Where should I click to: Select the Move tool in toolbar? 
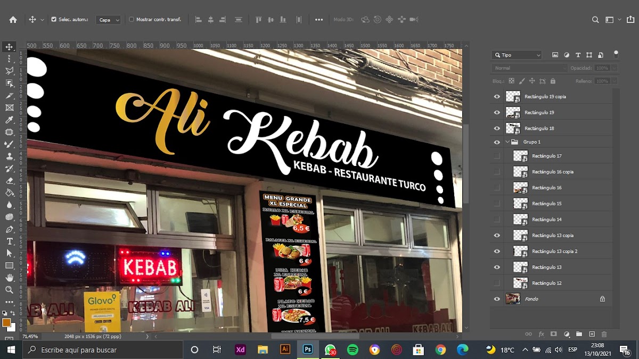tap(9, 47)
